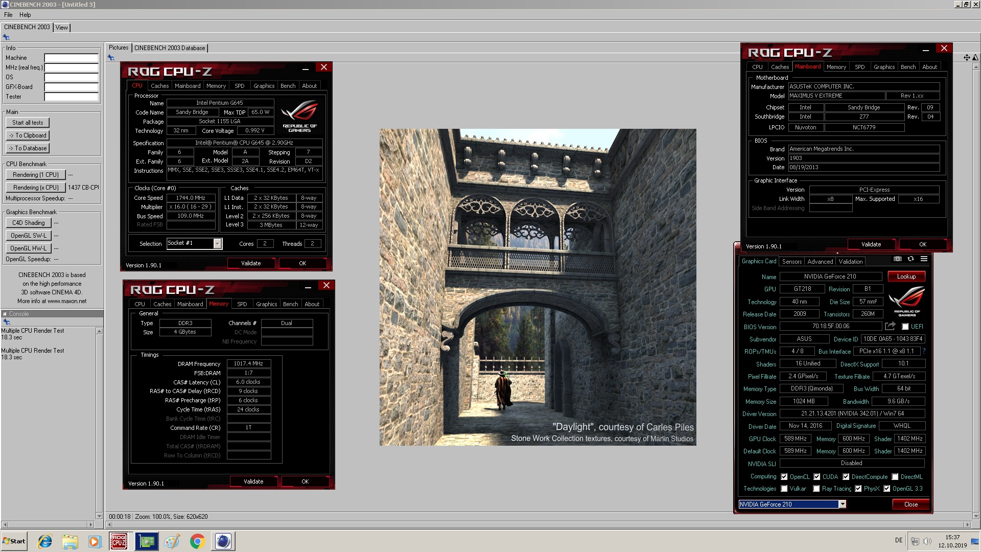Click Rendering (x CPU) button

36,188
